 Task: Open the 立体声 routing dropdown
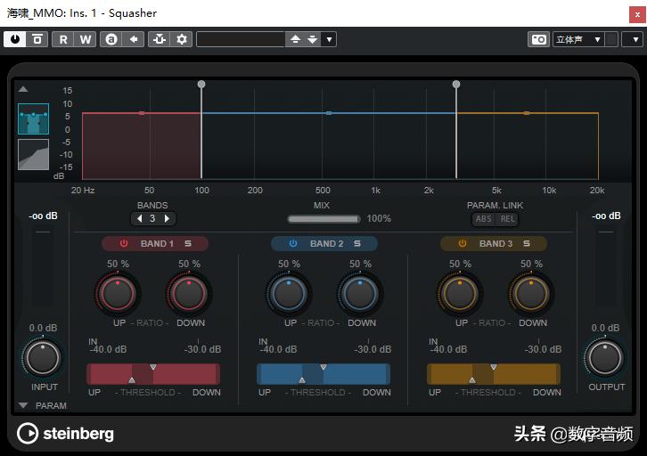coord(578,39)
